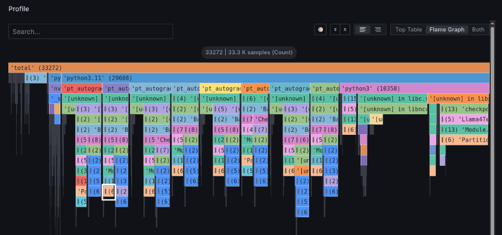
Task: Select the green '[unknown] in libc.s' bar
Action: tap(393, 98)
